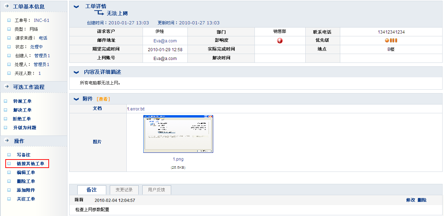Click the arrow icon beside 可选工作流程
This screenshot has width=444, height=216.
click(x=6, y=87)
